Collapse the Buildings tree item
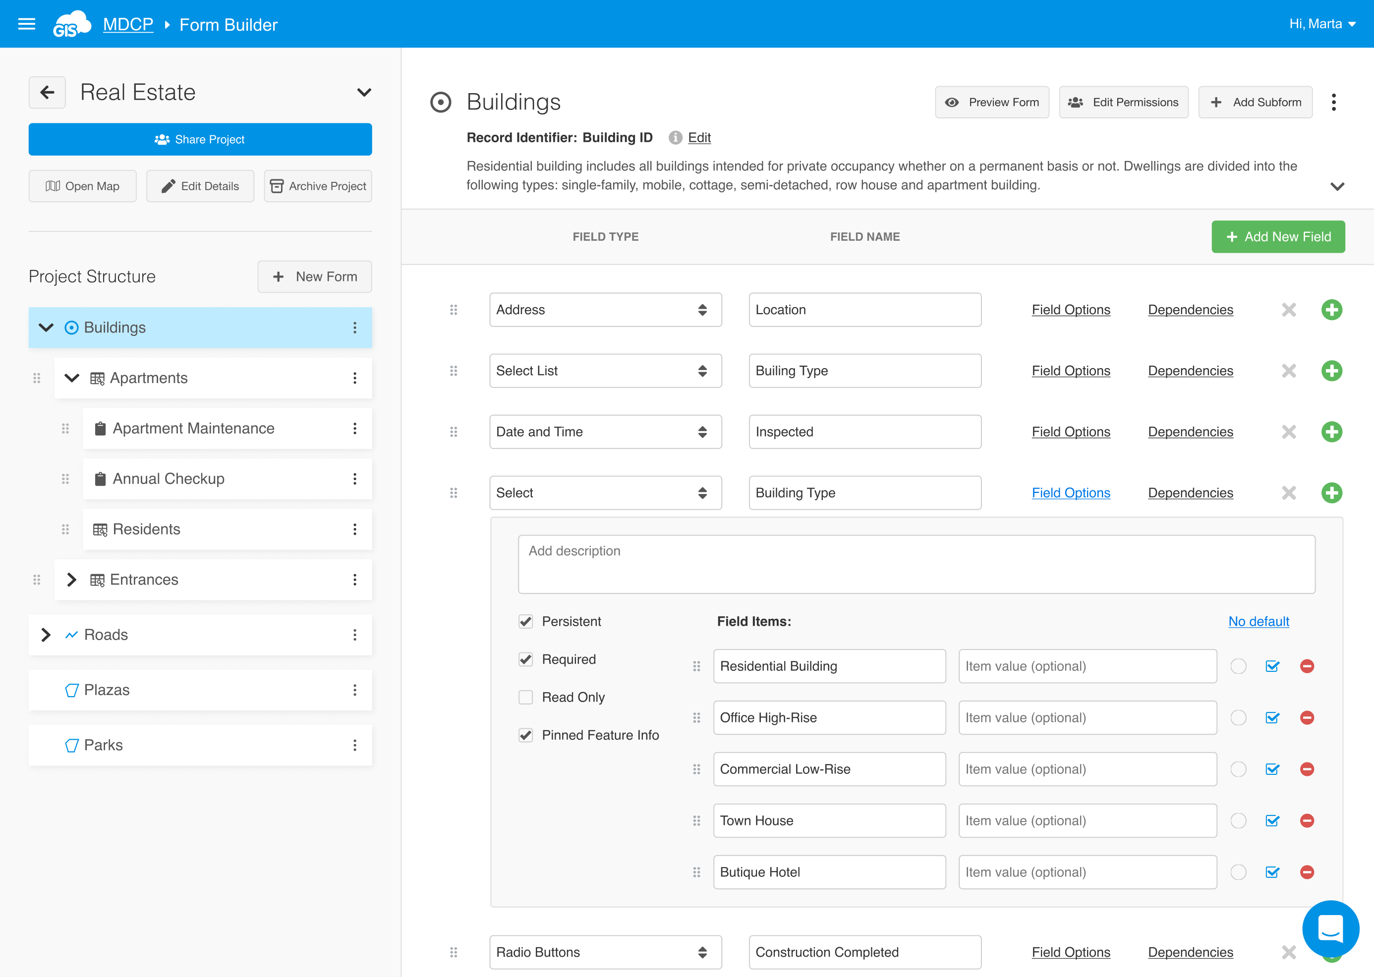 (x=45, y=327)
